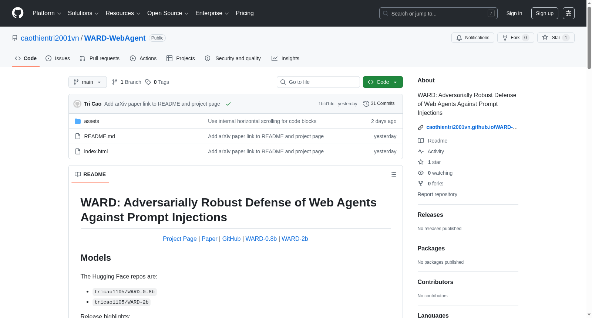Open the Pricing page
The width and height of the screenshot is (592, 318).
245,13
